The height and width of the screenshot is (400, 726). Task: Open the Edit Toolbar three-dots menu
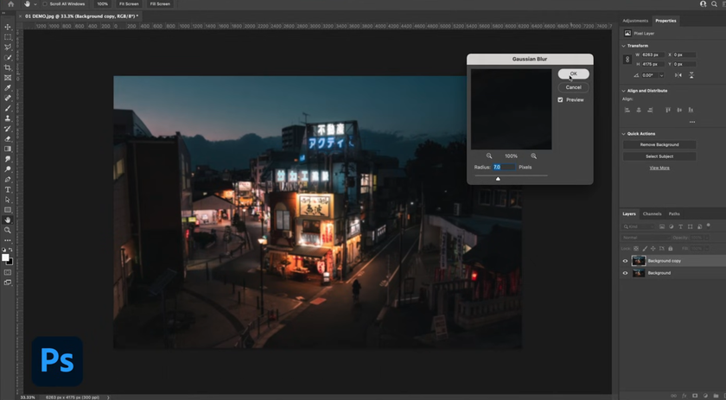click(8, 240)
